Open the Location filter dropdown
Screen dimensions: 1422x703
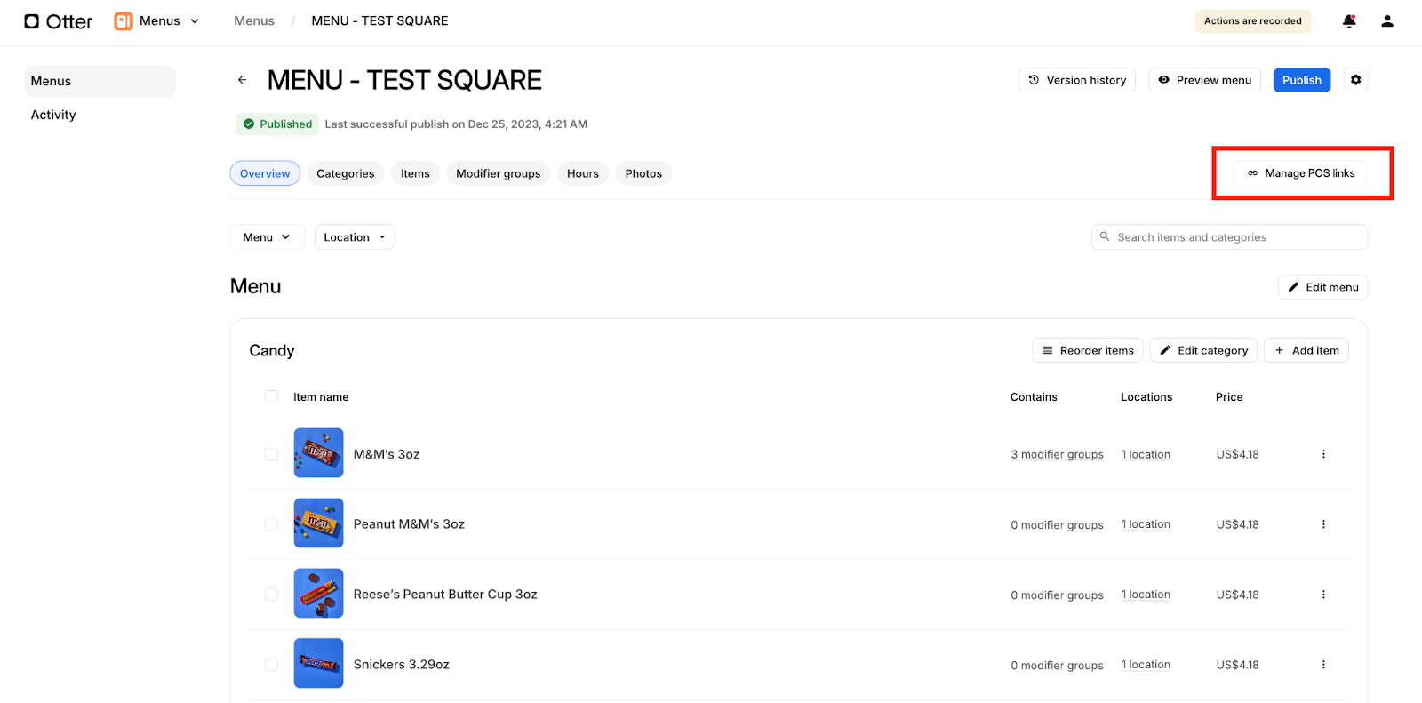coord(354,237)
